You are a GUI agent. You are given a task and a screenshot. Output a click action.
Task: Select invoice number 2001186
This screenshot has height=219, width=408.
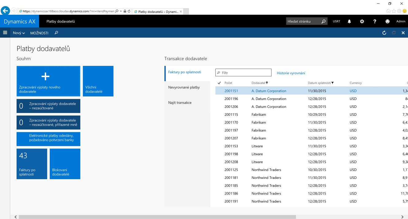click(231, 194)
